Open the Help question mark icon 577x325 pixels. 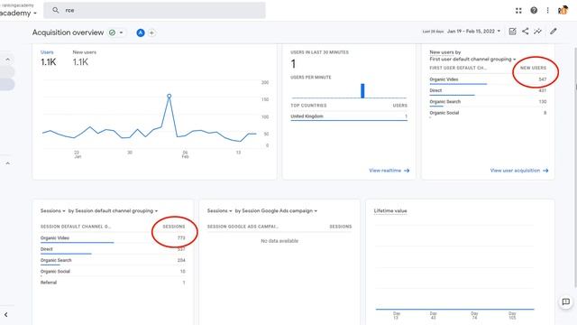[534, 10]
